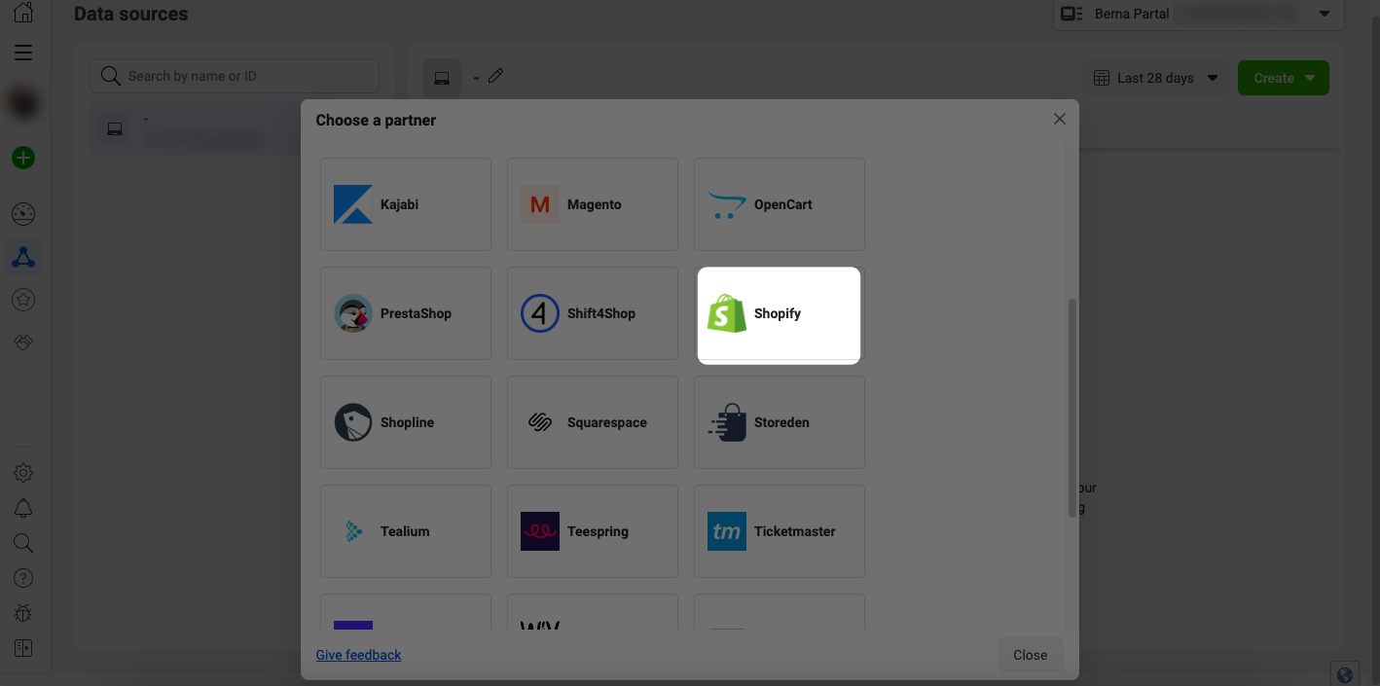
Task: Select the Storeden partner card
Action: pos(780,422)
